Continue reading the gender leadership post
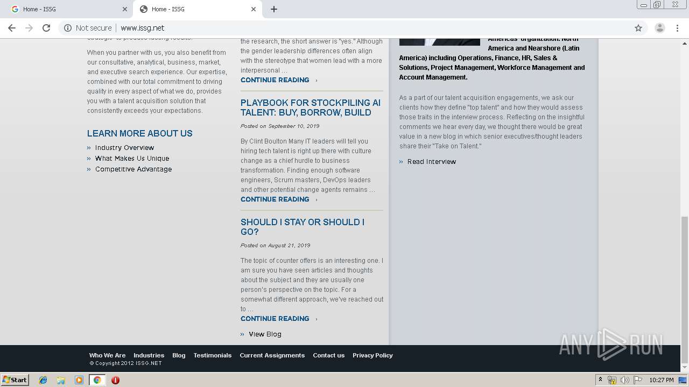Image resolution: width=689 pixels, height=387 pixels. [x=275, y=80]
